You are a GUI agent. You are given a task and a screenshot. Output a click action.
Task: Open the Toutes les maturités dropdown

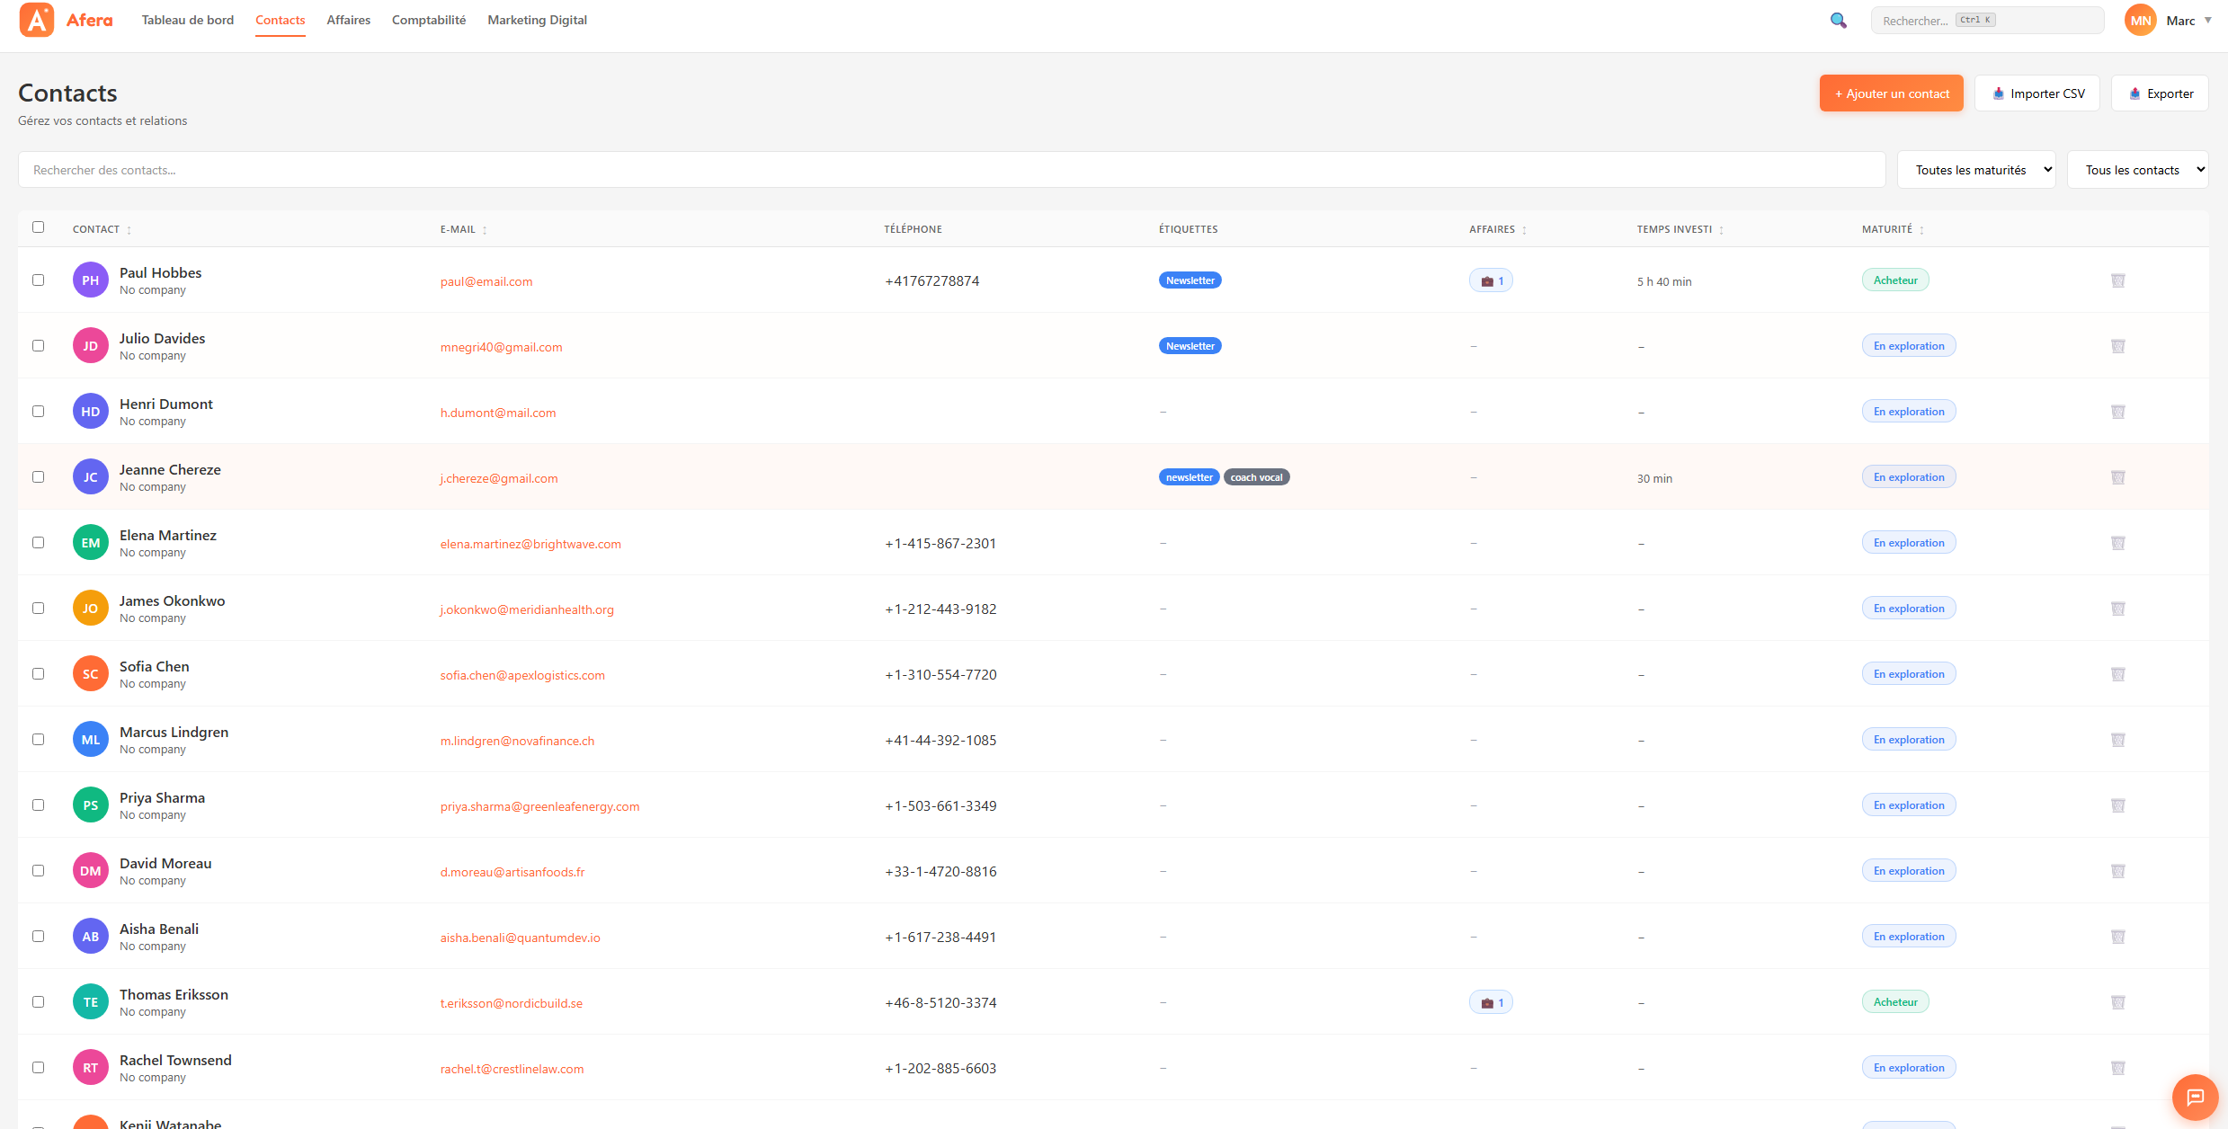(1975, 170)
